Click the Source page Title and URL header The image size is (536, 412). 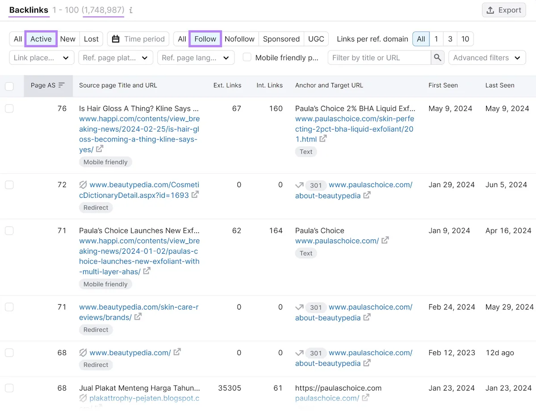118,85
